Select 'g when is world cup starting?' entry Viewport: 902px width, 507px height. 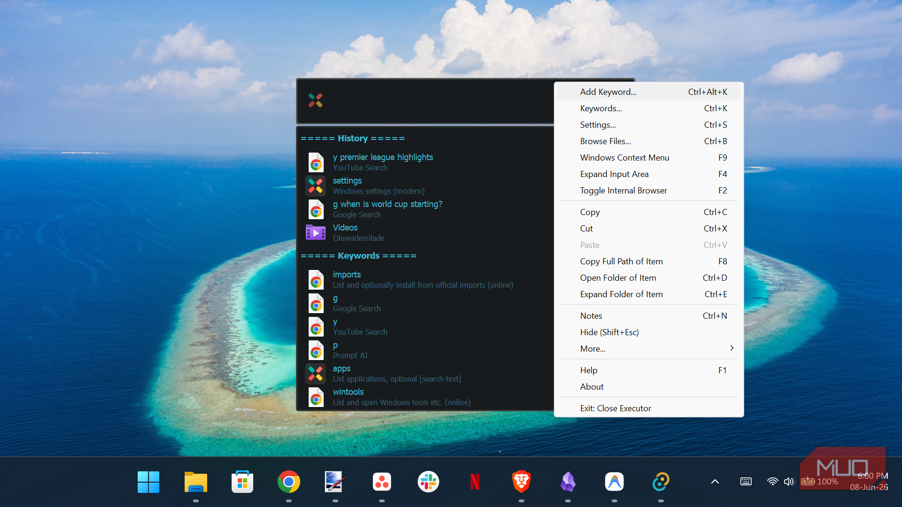coord(427,209)
